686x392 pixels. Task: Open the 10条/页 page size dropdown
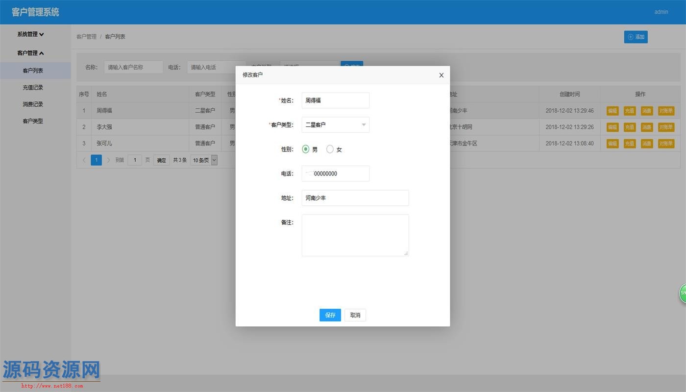pyautogui.click(x=204, y=160)
